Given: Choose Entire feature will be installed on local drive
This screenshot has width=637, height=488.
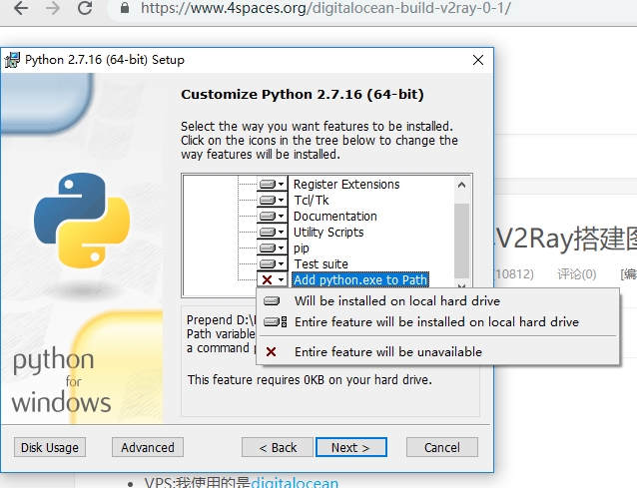Looking at the screenshot, I should (438, 322).
